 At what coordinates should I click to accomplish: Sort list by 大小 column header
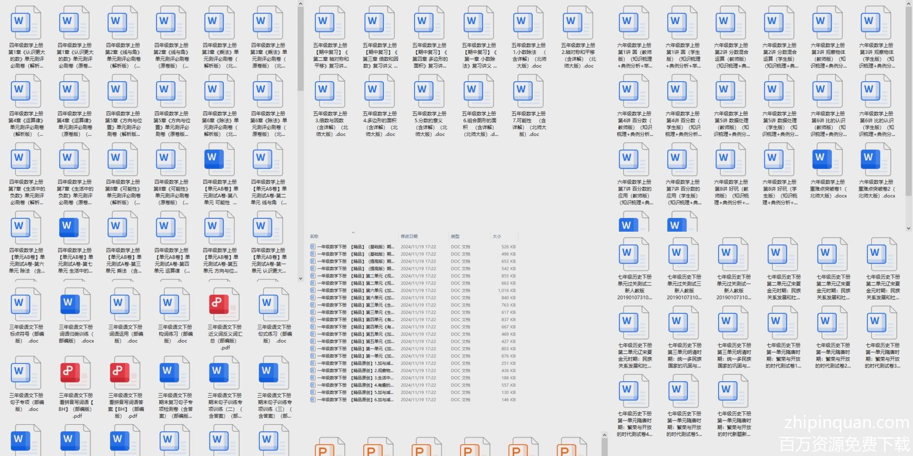tap(497, 236)
